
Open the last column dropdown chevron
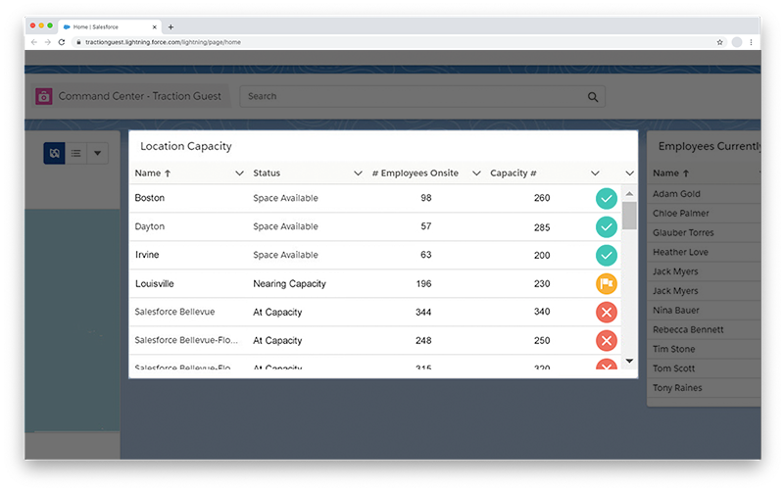coord(629,173)
